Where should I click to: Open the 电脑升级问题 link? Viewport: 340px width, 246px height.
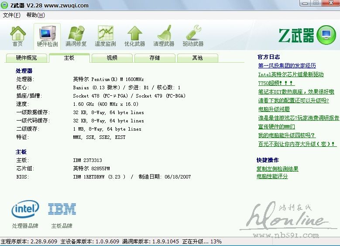(274, 109)
